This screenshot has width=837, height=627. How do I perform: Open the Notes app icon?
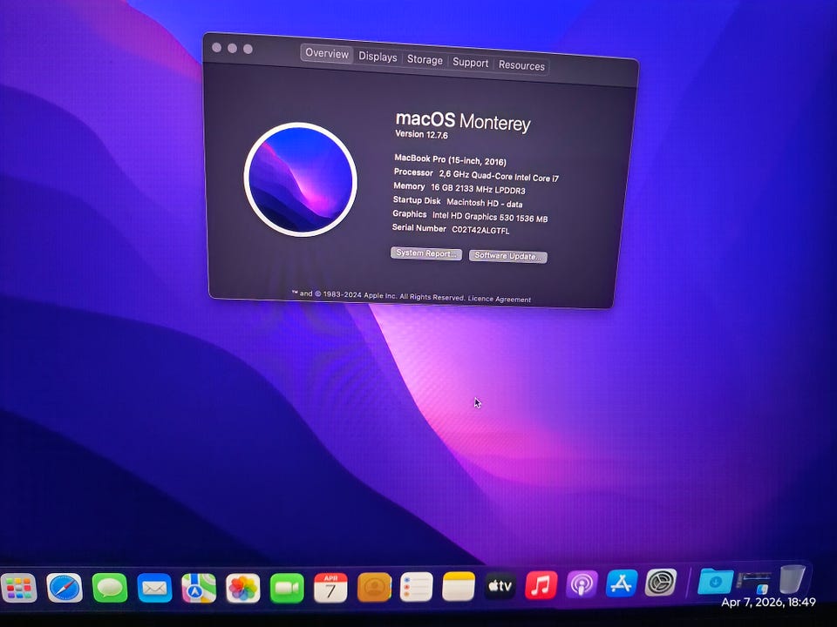pyautogui.click(x=459, y=586)
